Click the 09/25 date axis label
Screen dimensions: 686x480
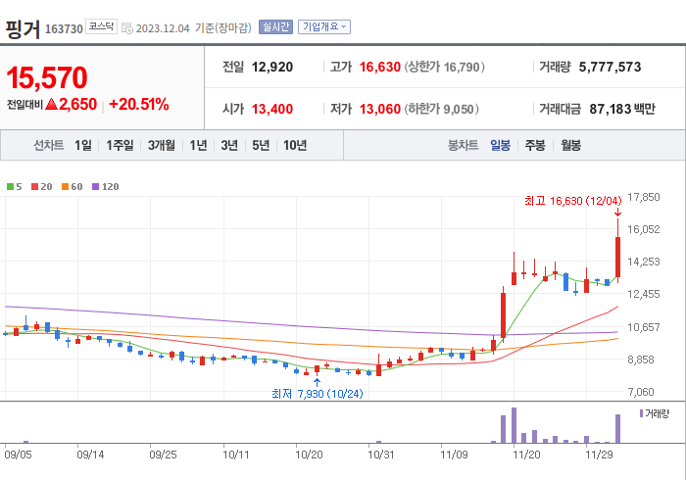164,455
